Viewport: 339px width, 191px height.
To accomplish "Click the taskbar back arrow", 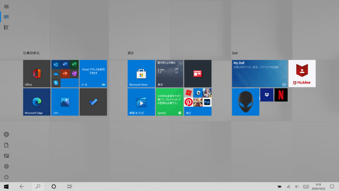I will pos(22,186).
